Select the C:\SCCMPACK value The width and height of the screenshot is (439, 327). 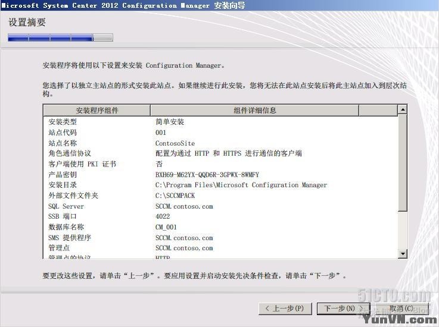point(175,196)
